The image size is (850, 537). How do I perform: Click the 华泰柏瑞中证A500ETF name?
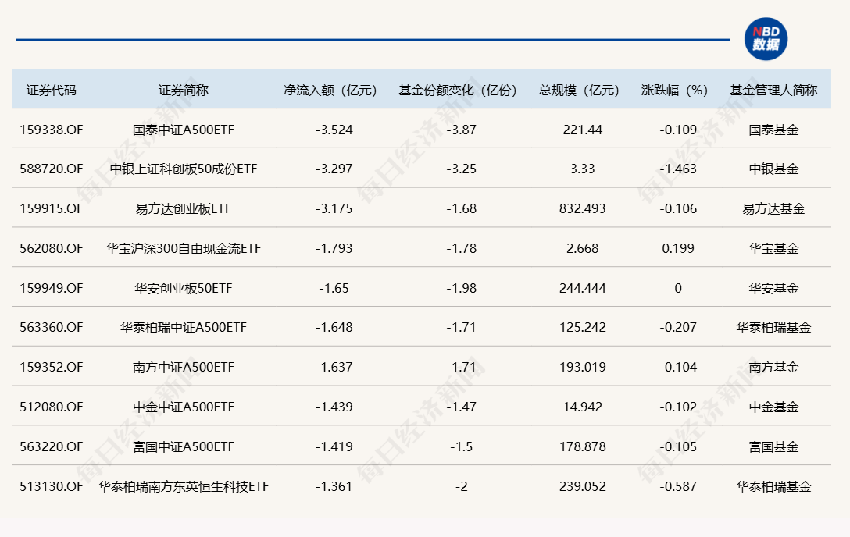pyautogui.click(x=184, y=328)
